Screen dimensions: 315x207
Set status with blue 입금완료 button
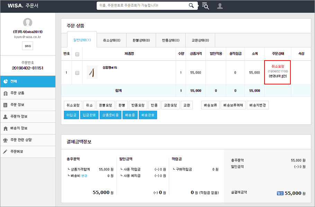89,115
